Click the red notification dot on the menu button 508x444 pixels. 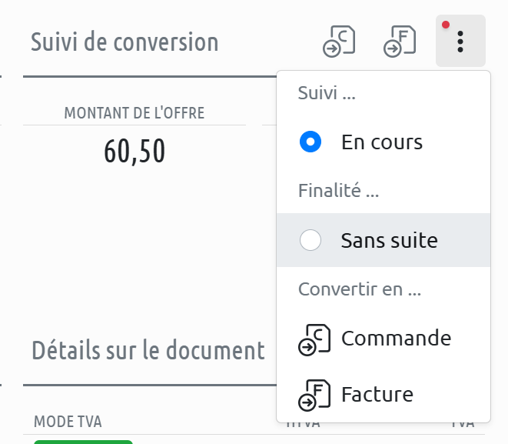446,25
